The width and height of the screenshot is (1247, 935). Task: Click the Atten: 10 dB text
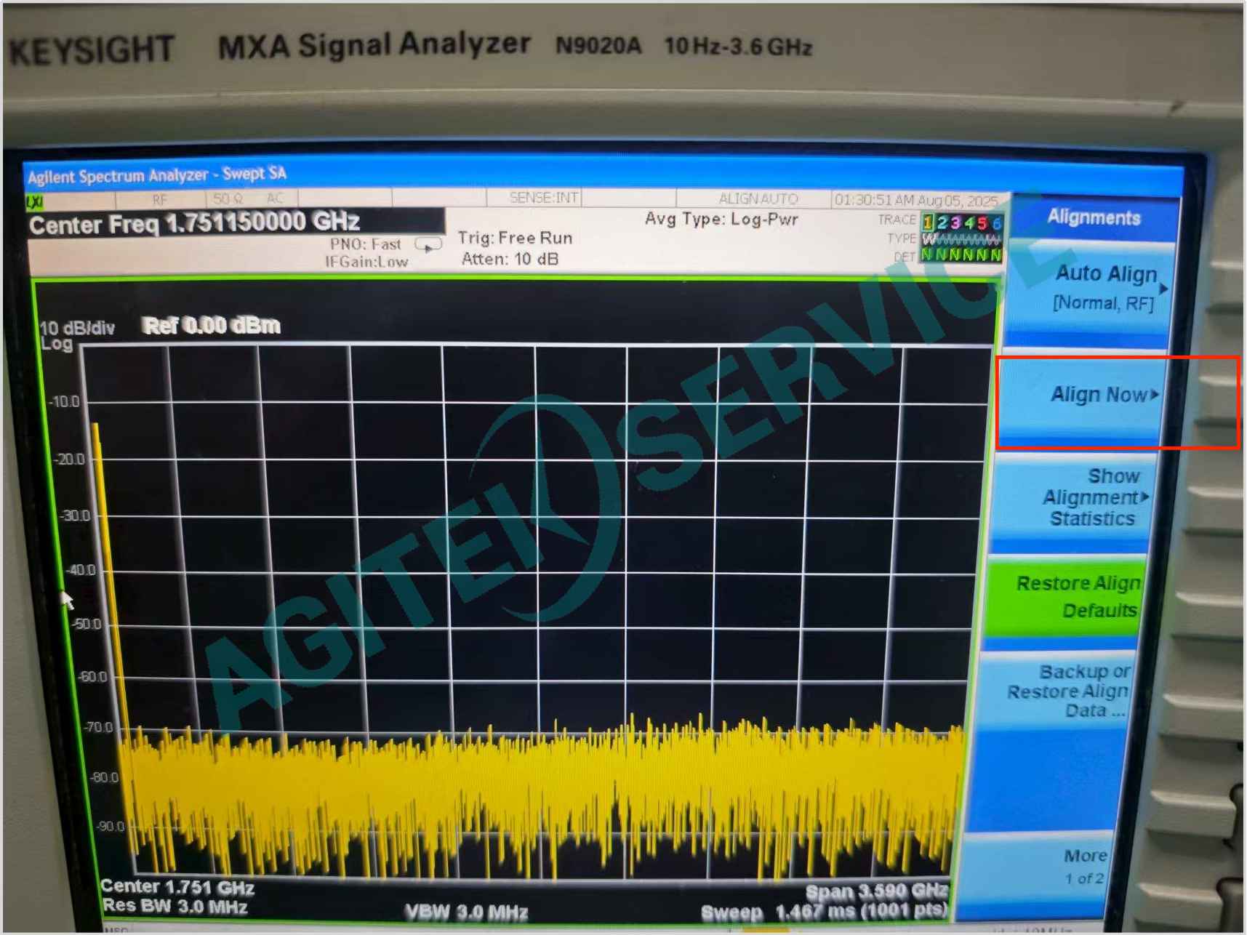(510, 259)
